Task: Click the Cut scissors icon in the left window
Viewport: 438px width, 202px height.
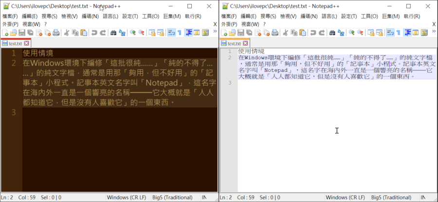Action: (67, 33)
